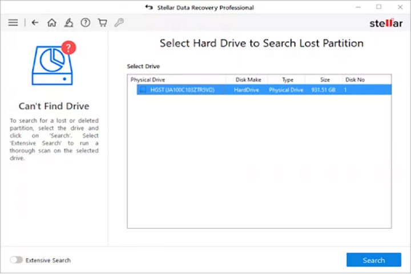Click the Disk No column header
Viewport: 411px width, 274px height.
point(367,80)
